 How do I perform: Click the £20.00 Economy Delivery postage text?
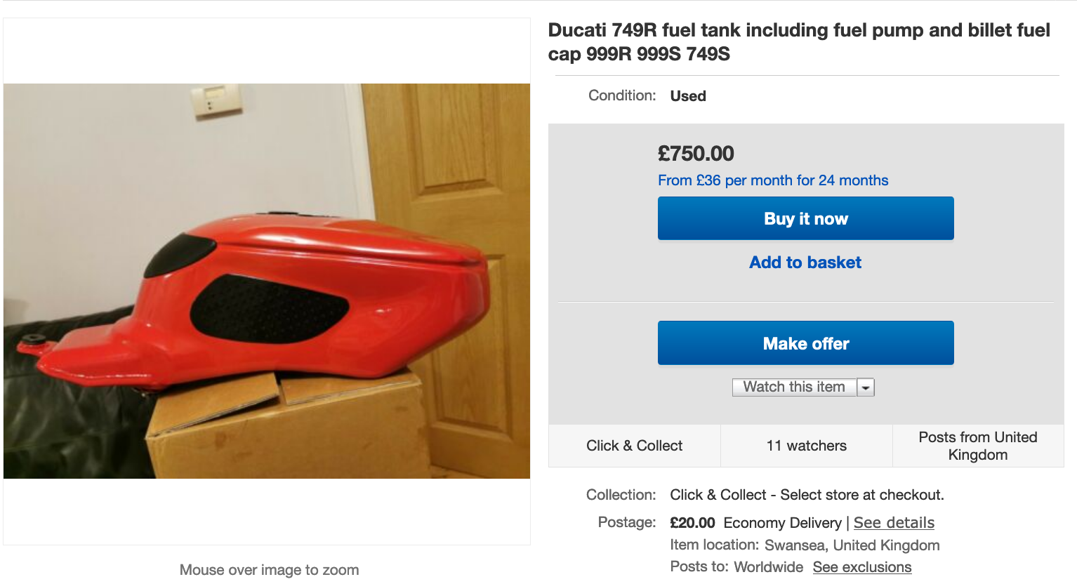point(755,523)
